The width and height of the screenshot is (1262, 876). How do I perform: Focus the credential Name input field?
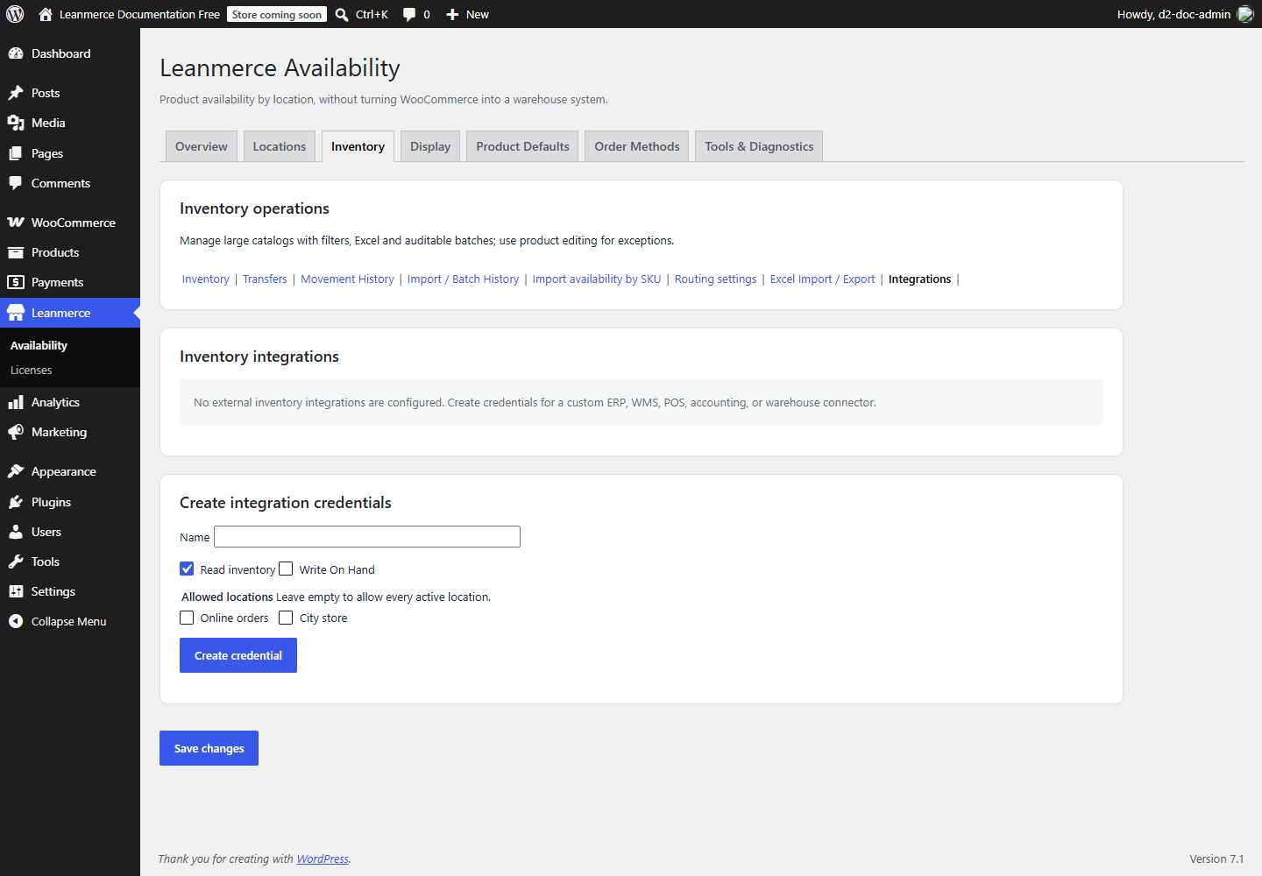367,537
